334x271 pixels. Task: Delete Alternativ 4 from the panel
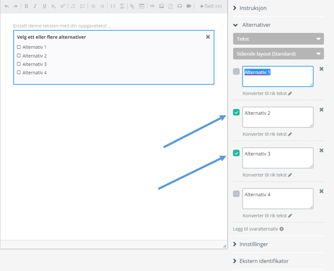tap(321, 191)
